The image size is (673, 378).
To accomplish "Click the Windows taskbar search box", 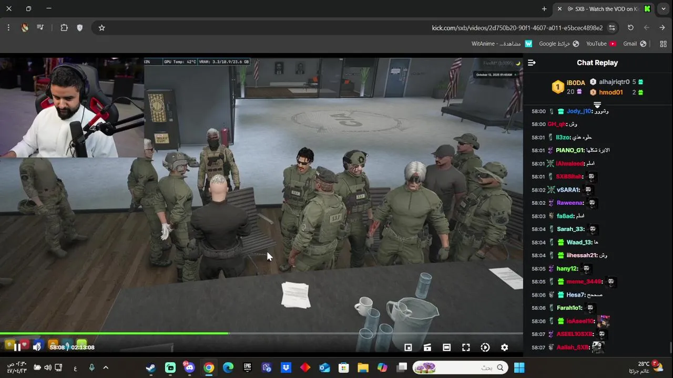I will tap(461, 367).
